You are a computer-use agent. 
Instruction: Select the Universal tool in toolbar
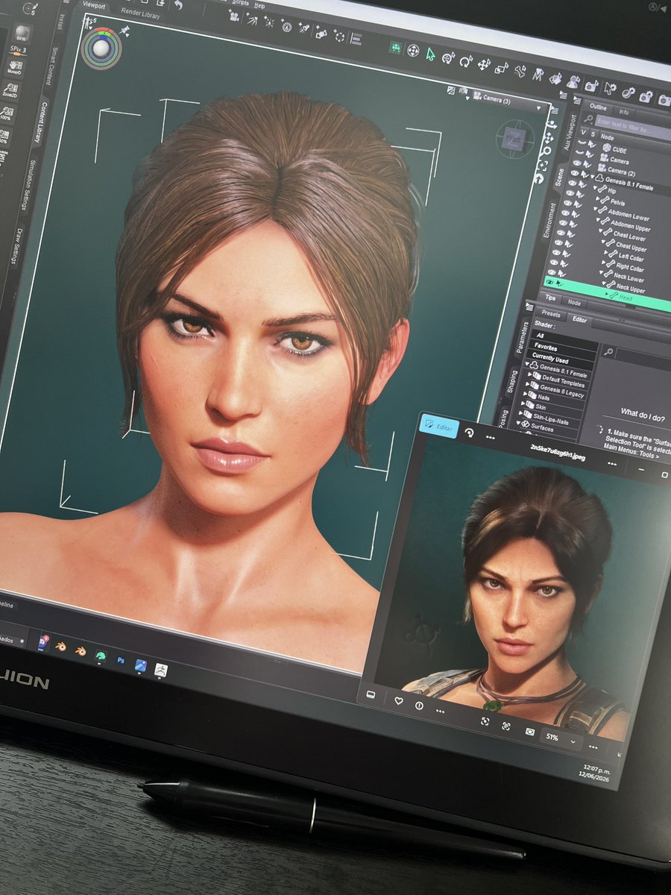click(x=448, y=57)
